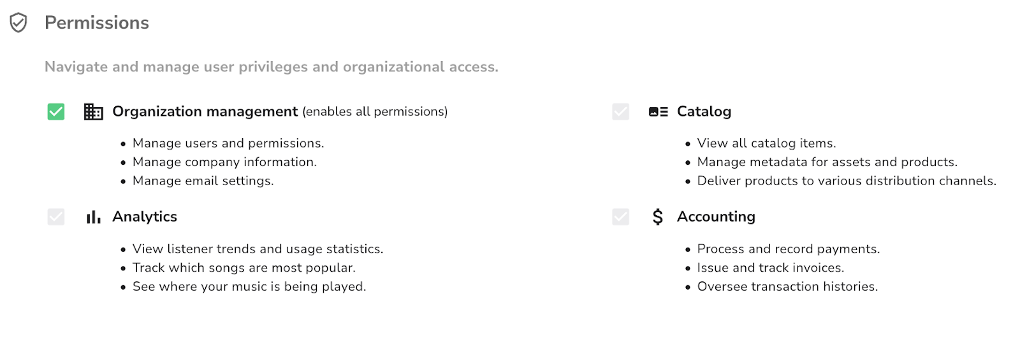The image size is (1020, 343).
Task: Click 'Track which songs are most popular'
Action: [x=244, y=268]
